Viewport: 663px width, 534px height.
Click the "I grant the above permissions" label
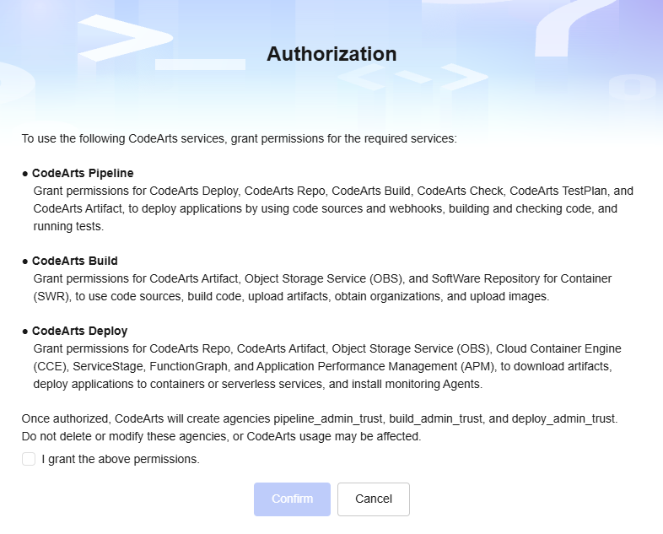121,460
